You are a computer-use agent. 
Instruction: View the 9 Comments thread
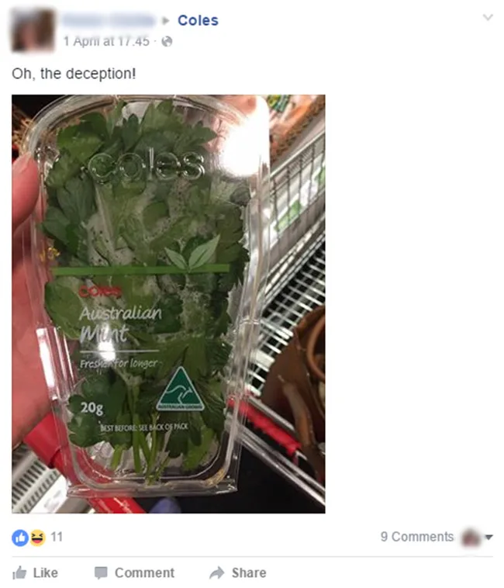click(417, 537)
